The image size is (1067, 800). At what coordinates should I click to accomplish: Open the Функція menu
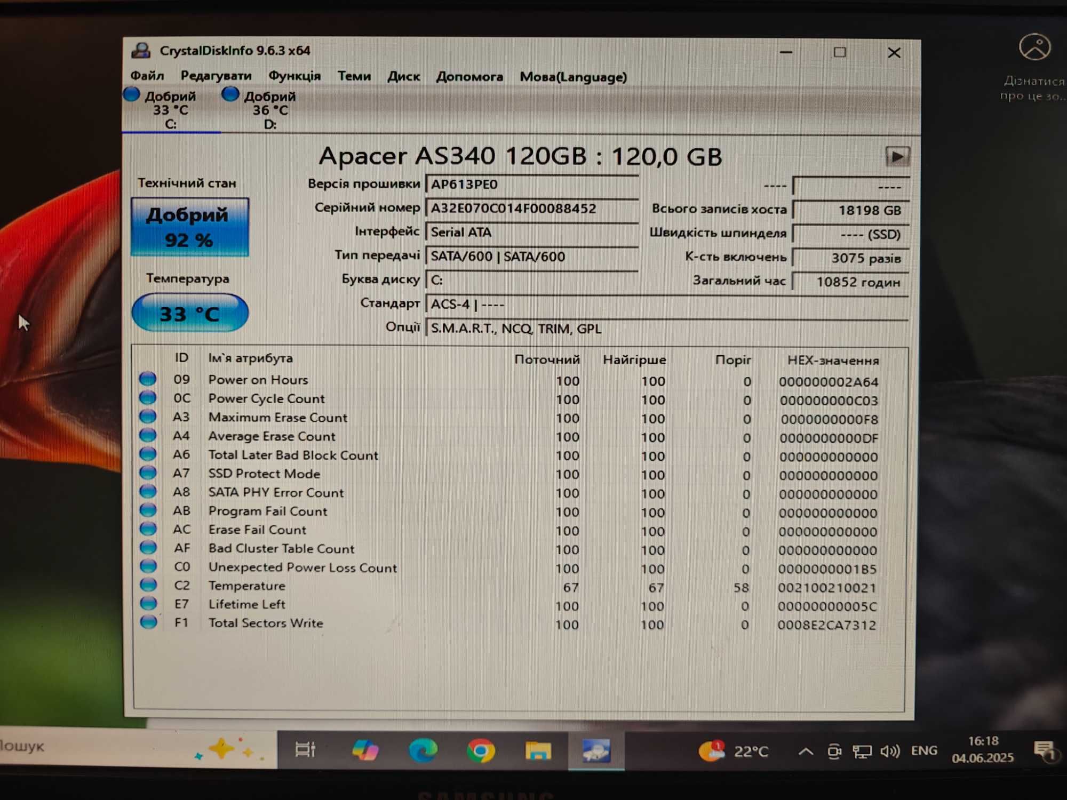click(294, 76)
